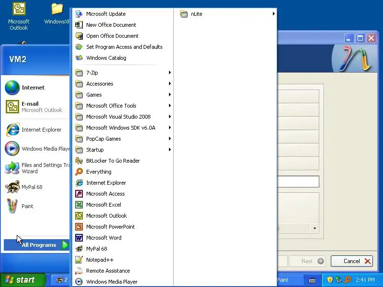Open the WindowsXP desktop folder
This screenshot has width=383, height=287.
pyautogui.click(x=57, y=14)
